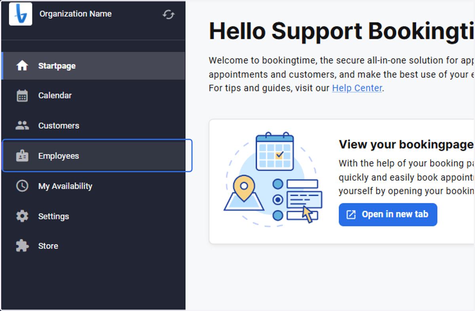This screenshot has width=475, height=311.
Task: Go to Calendar in sidebar
Action: (x=93, y=96)
